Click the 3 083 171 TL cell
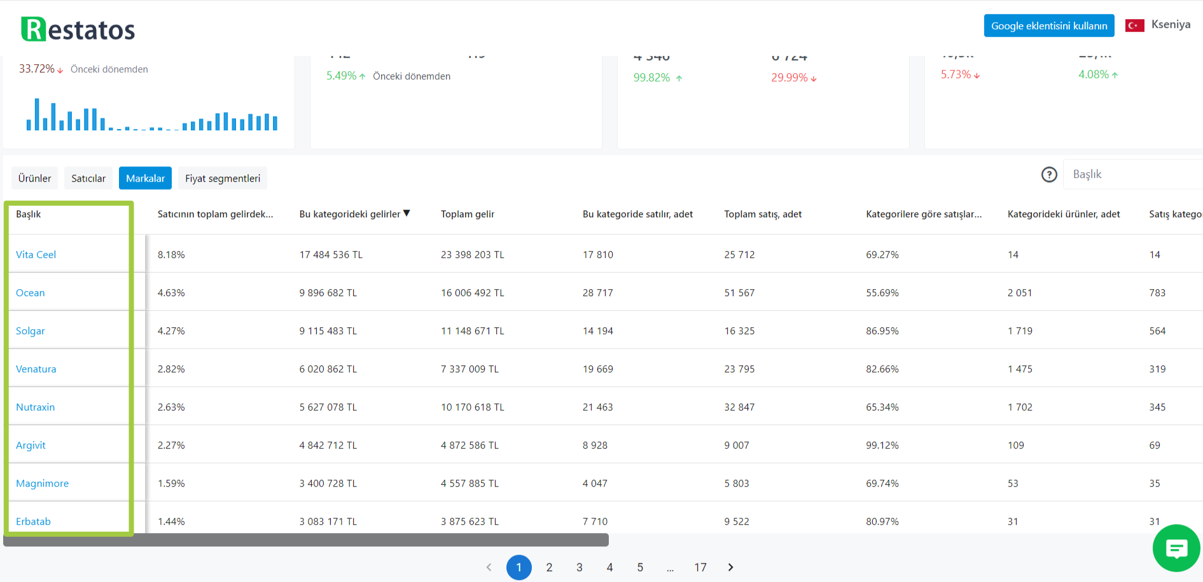This screenshot has width=1203, height=582. [x=328, y=521]
